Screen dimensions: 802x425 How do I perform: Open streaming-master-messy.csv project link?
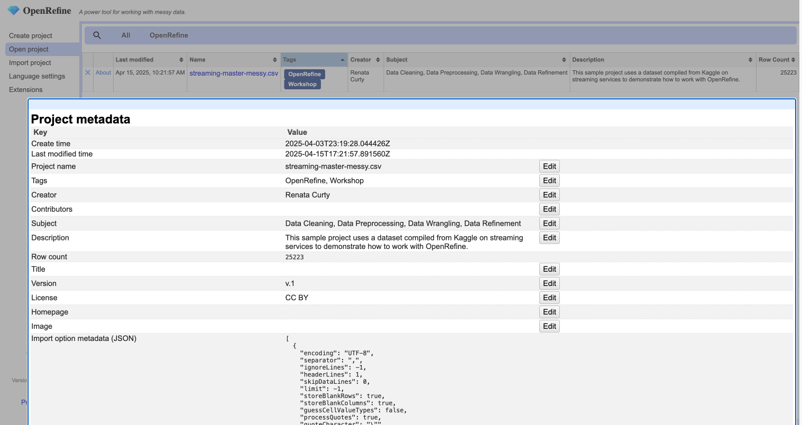(234, 73)
